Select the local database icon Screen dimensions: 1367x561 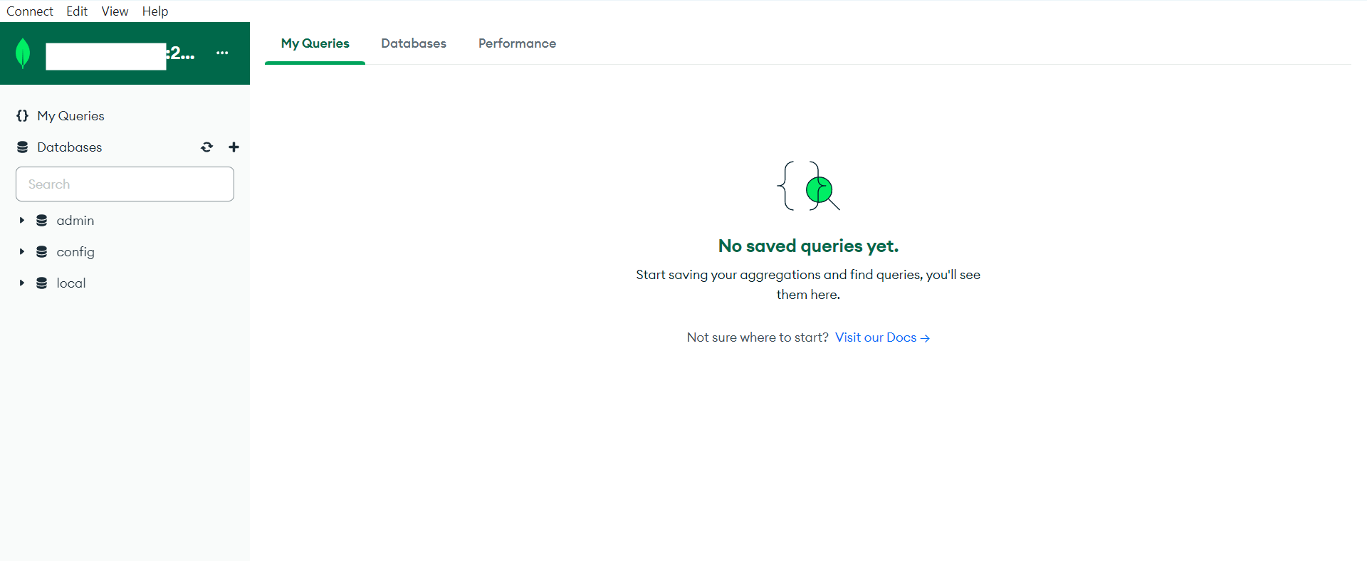pyautogui.click(x=42, y=283)
